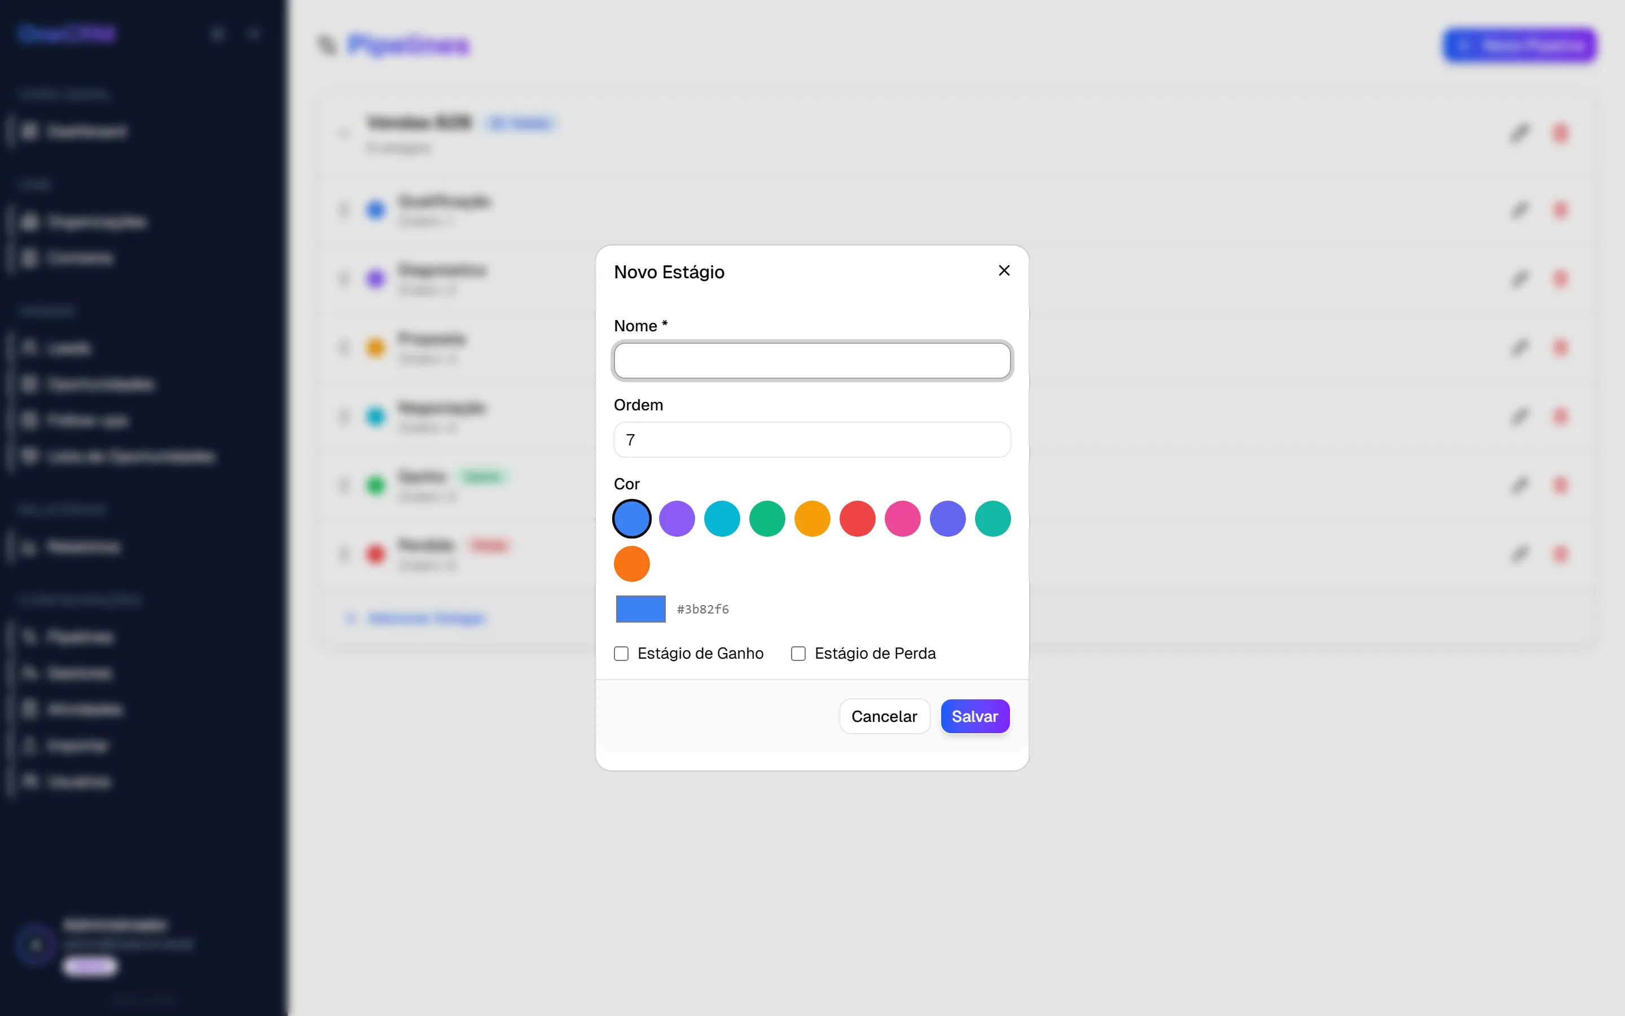Viewport: 1625px width, 1016px height.
Task: Enable the Estágio de Ganho checkbox
Action: (621, 653)
